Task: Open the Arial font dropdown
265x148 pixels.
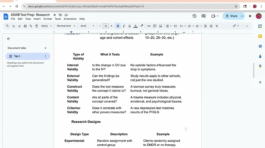Action: pyautogui.click(x=87, y=26)
